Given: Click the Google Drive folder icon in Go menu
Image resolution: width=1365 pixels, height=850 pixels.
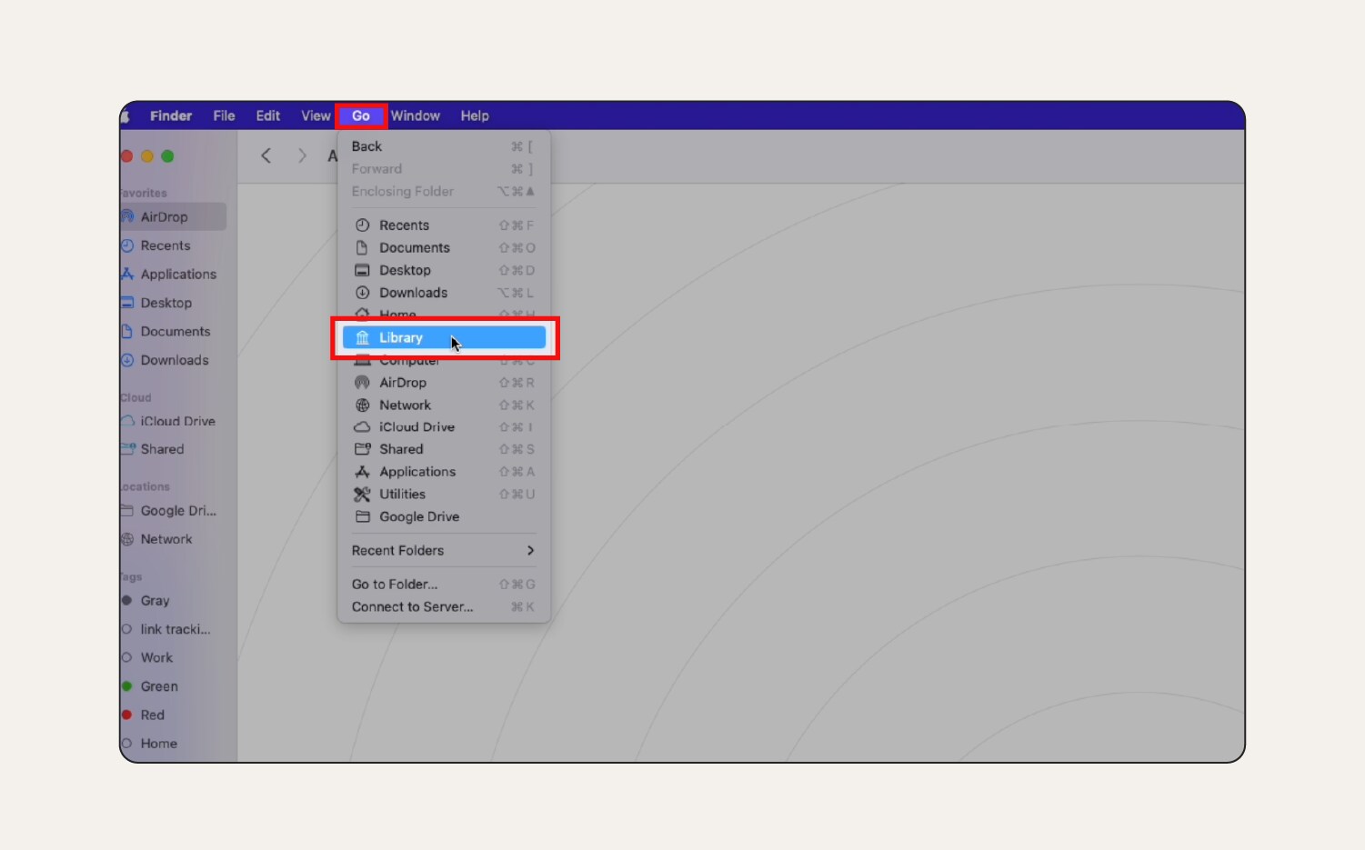Looking at the screenshot, I should pyautogui.click(x=362, y=516).
